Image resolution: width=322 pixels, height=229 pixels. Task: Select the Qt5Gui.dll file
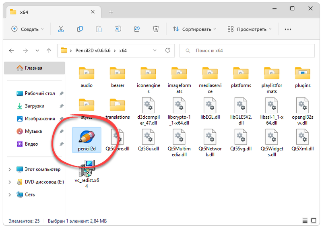pyautogui.click(x=149, y=140)
